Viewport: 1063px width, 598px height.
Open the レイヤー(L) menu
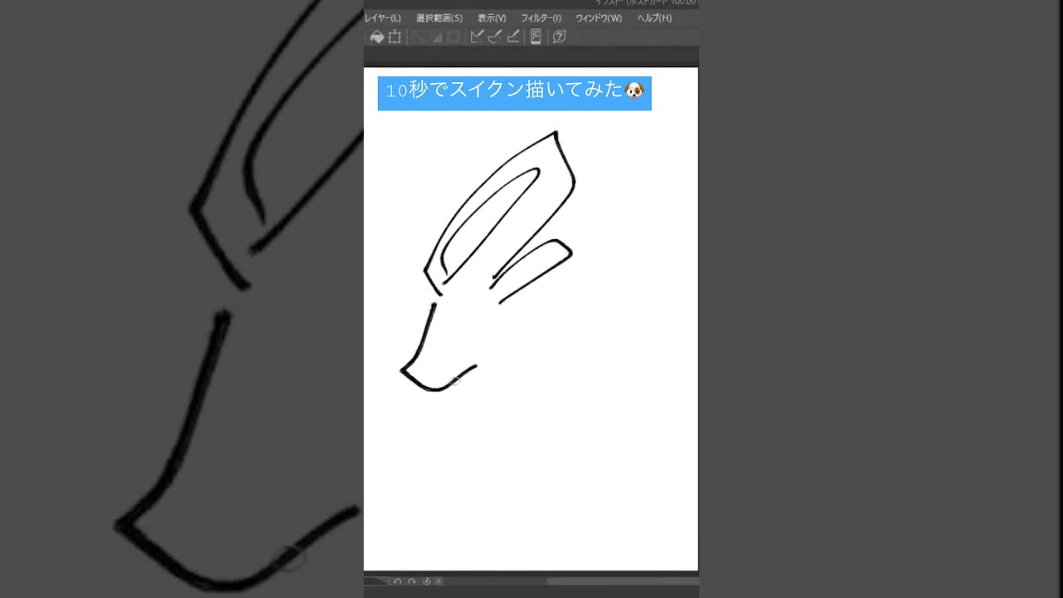coord(383,18)
